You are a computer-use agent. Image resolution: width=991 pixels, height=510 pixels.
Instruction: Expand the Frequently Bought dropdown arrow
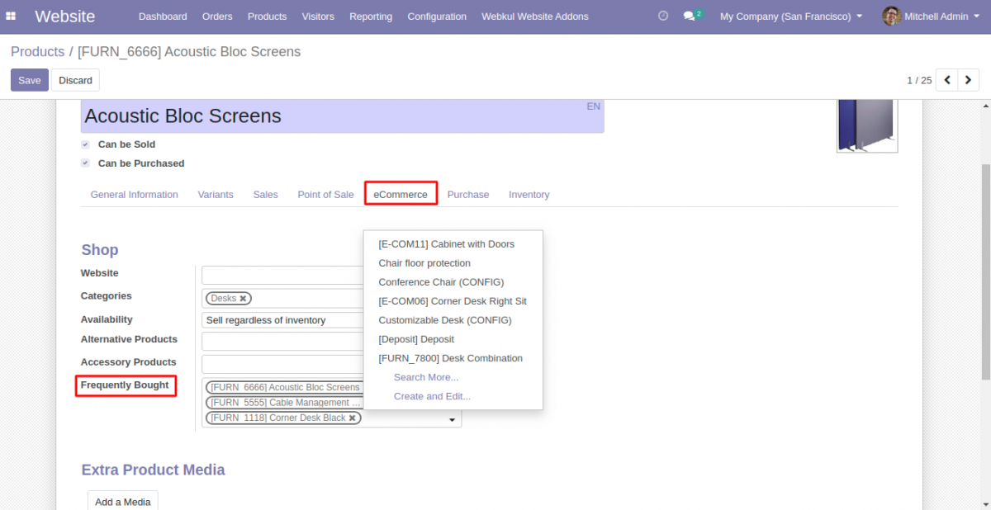point(452,420)
